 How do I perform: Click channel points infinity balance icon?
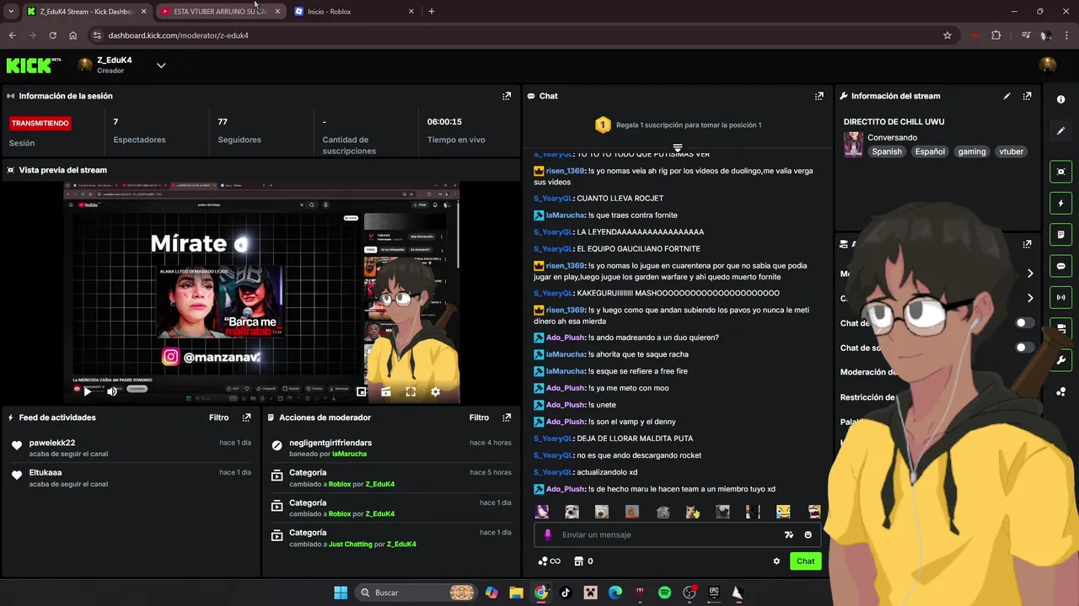click(x=550, y=561)
